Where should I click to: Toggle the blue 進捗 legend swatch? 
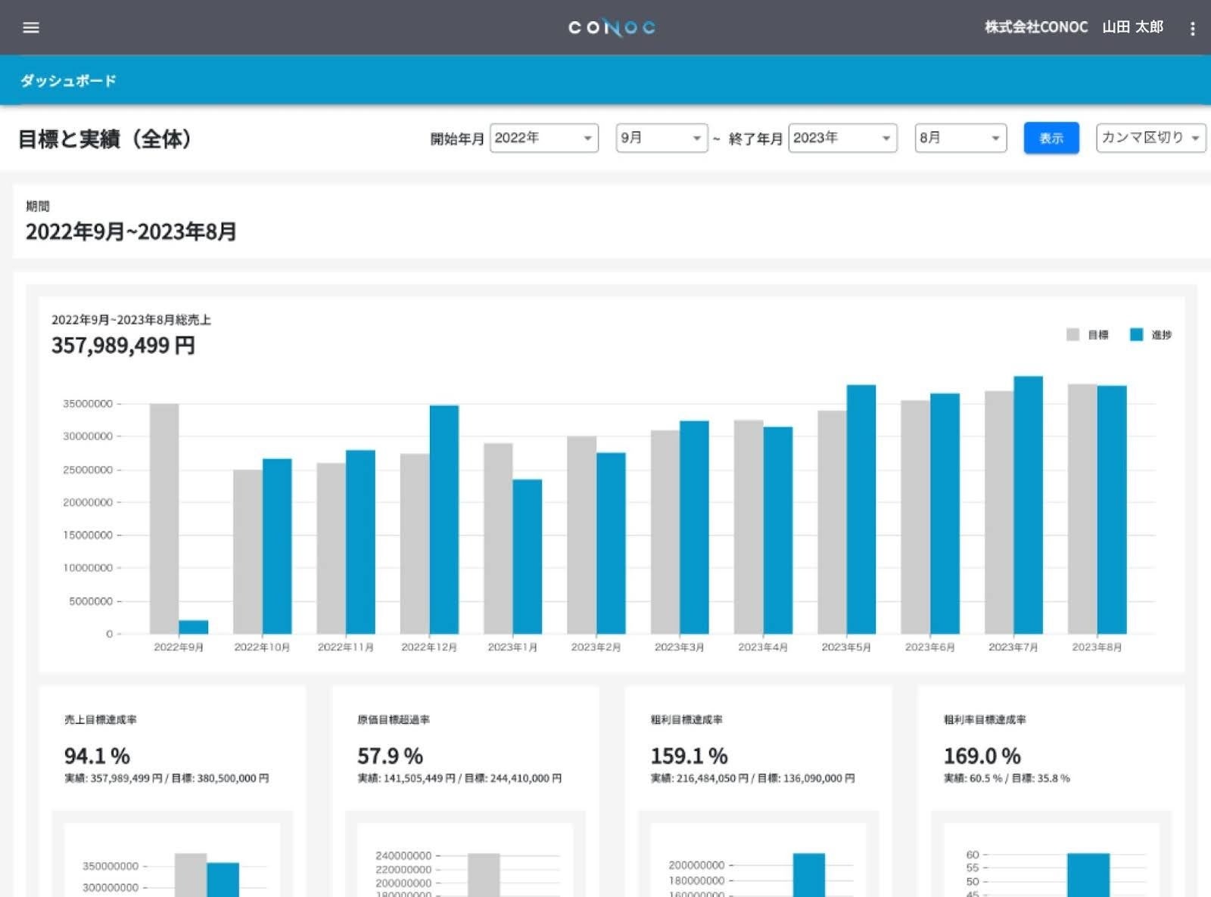(x=1136, y=334)
